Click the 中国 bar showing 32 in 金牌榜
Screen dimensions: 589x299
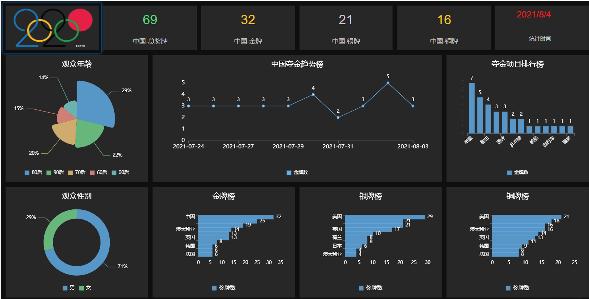click(236, 217)
